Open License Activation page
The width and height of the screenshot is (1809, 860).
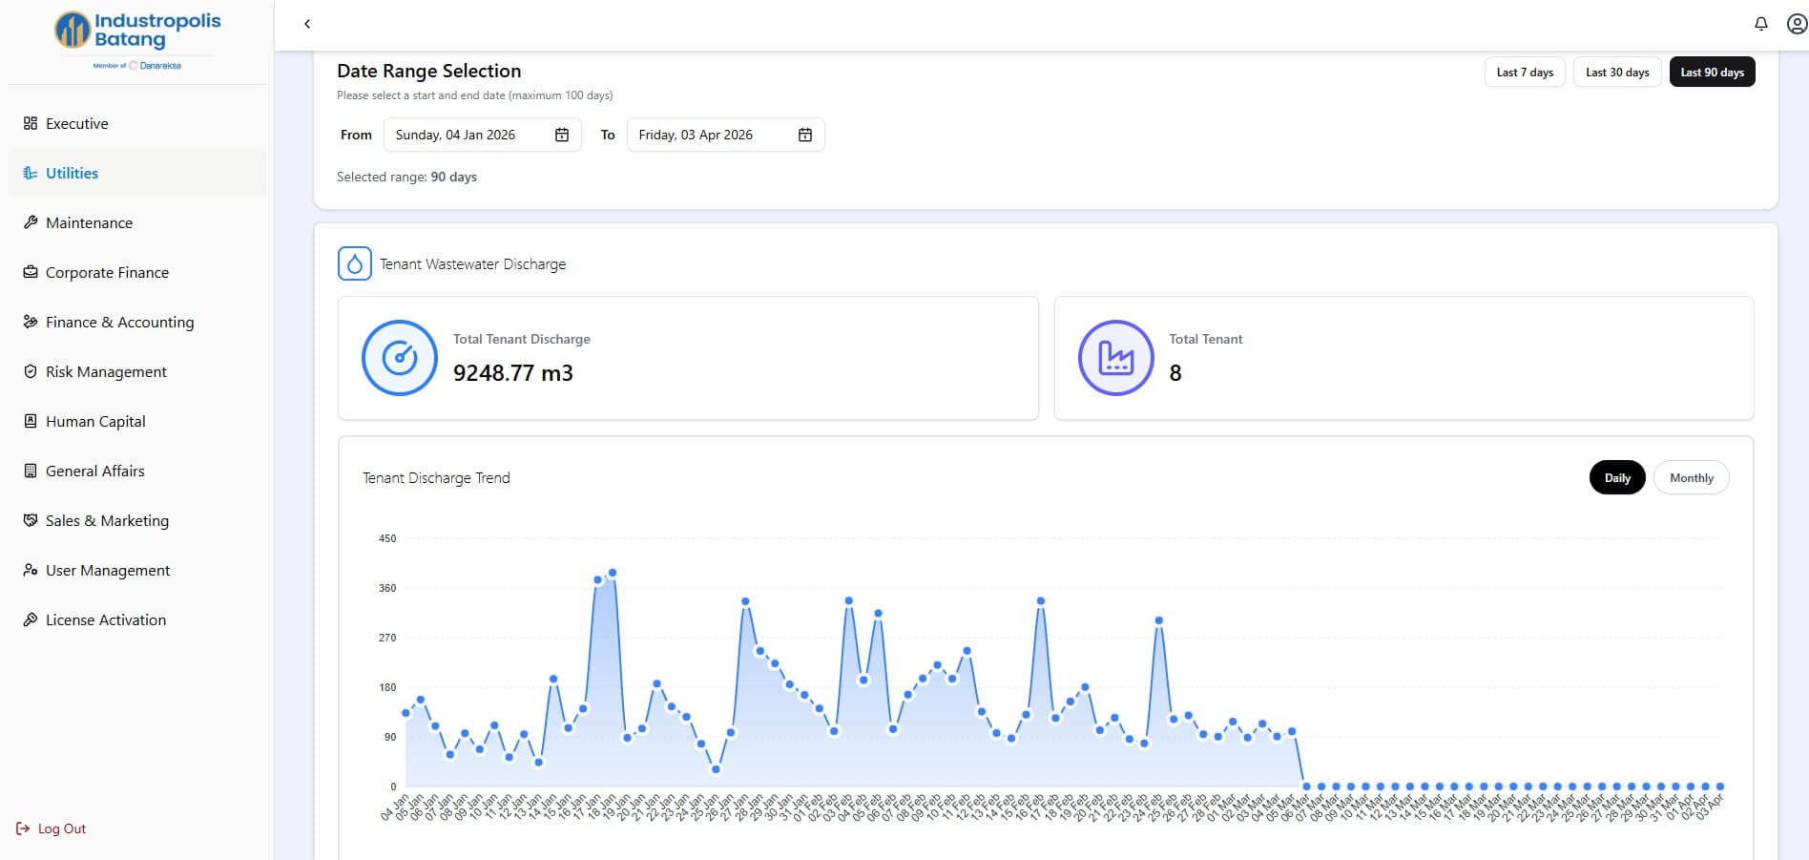(x=136, y=619)
